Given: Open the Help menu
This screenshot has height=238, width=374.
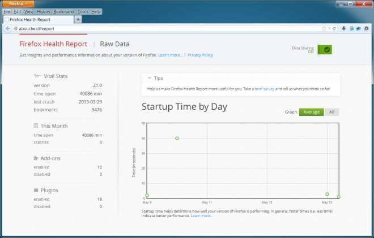Looking at the screenshot, I should (96, 12).
